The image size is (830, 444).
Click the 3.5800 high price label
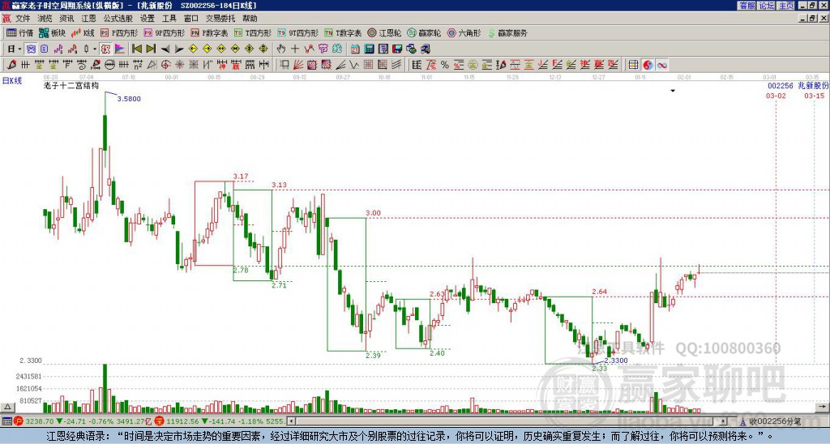(129, 99)
